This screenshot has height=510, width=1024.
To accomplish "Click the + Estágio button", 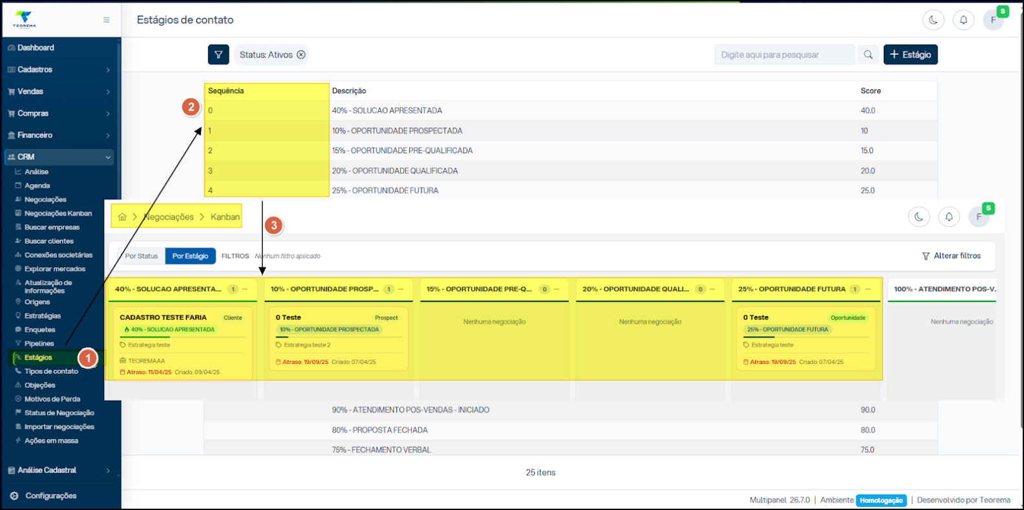I will 910,55.
